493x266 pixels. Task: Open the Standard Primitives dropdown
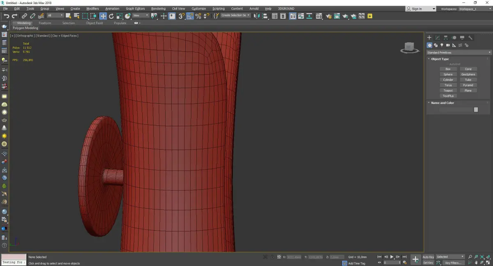point(458,52)
